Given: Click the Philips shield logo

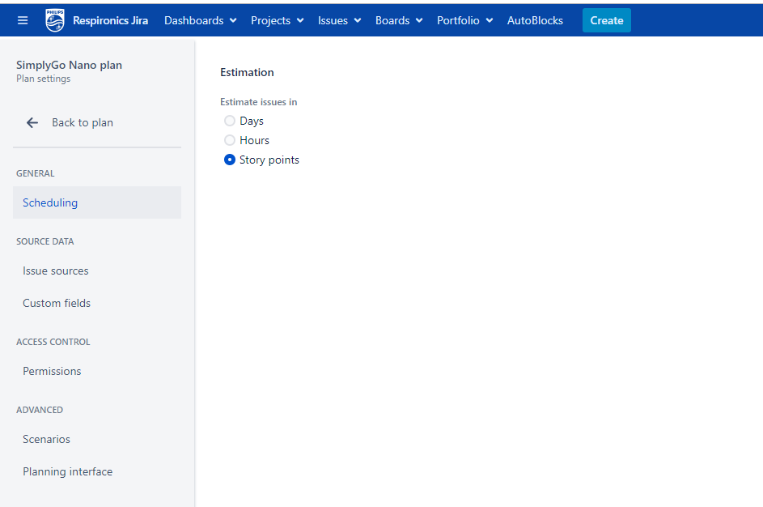Looking at the screenshot, I should [x=54, y=20].
